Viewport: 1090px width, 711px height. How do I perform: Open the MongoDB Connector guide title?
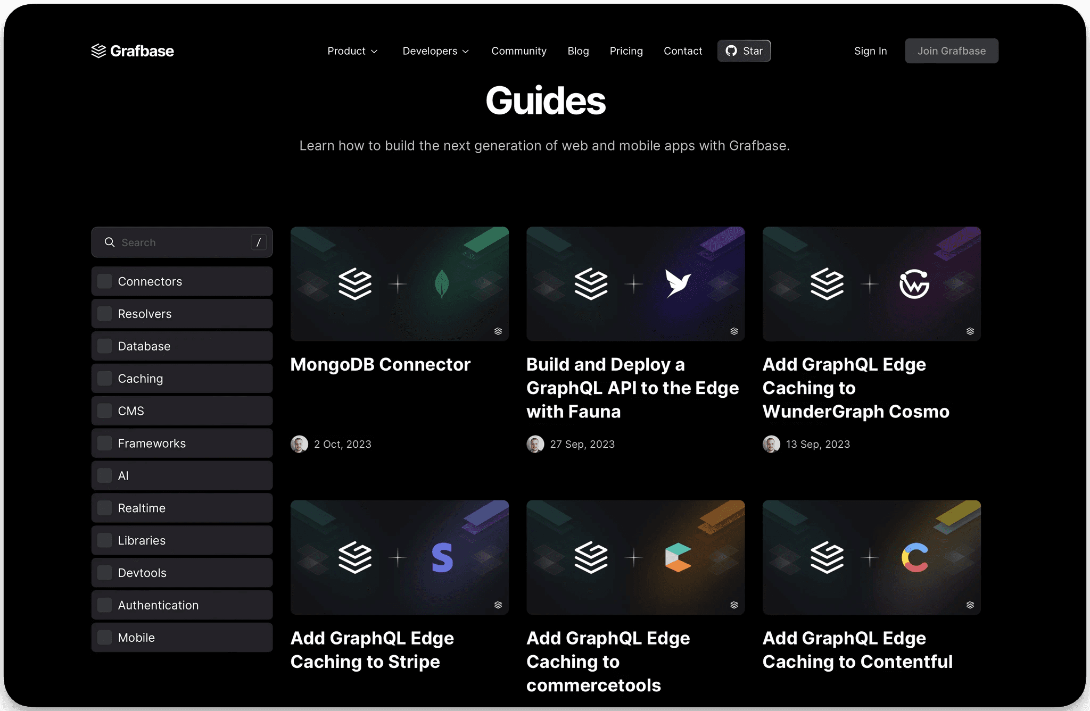[381, 365]
